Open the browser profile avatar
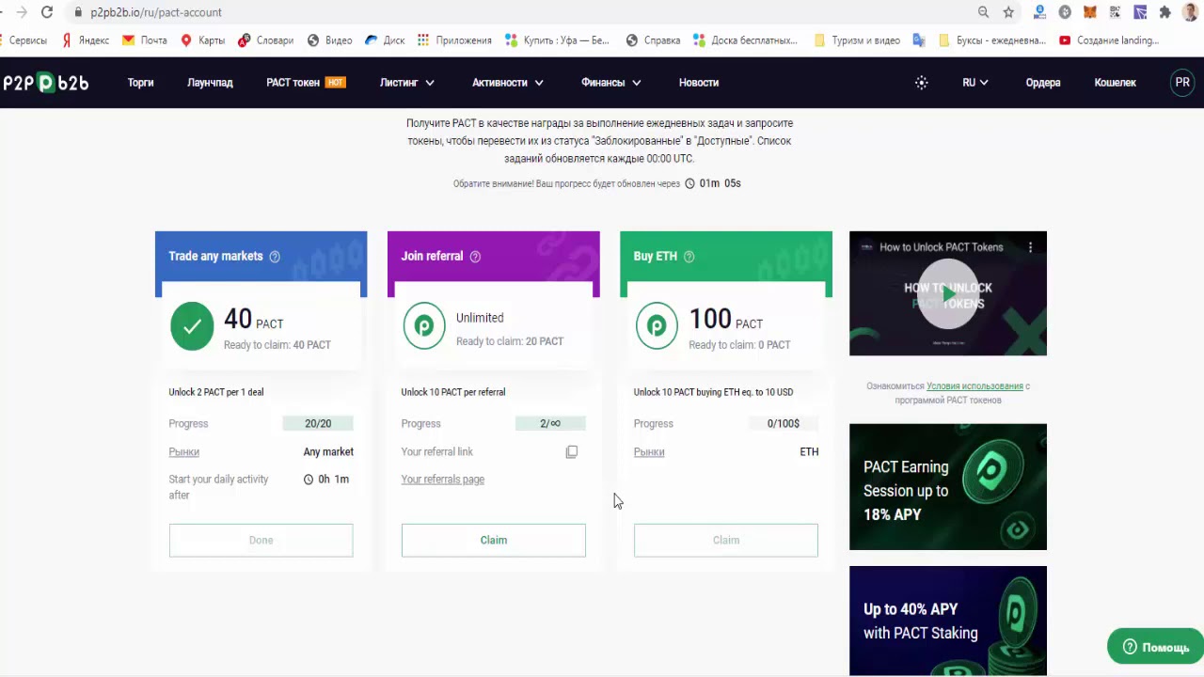Screen dimensions: 1204x677 1190,12
